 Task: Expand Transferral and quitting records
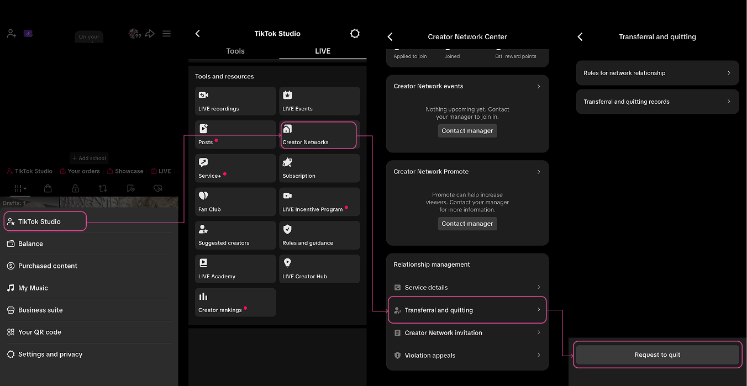pos(657,102)
